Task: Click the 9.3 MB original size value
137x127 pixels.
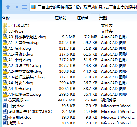Action: (x=68, y=37)
